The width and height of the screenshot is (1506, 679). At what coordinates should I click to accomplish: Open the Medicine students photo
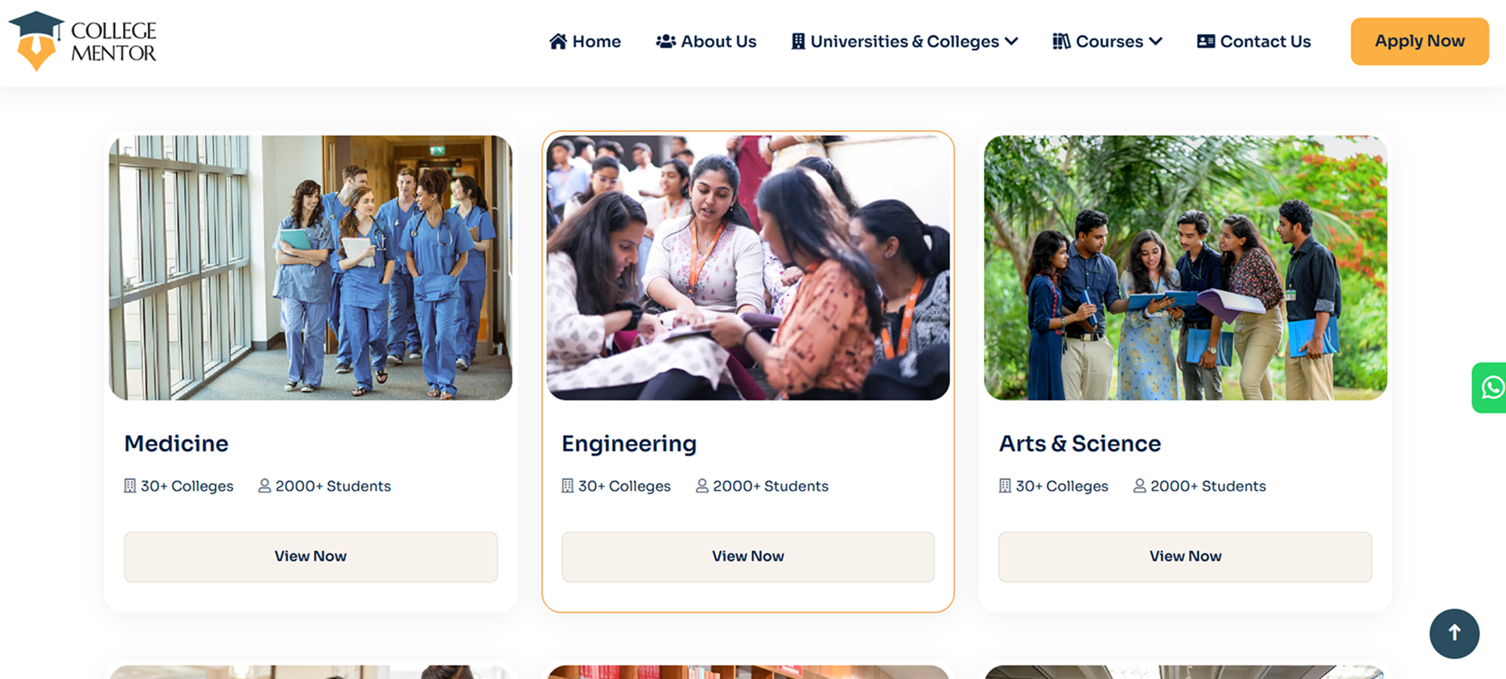pyautogui.click(x=311, y=267)
